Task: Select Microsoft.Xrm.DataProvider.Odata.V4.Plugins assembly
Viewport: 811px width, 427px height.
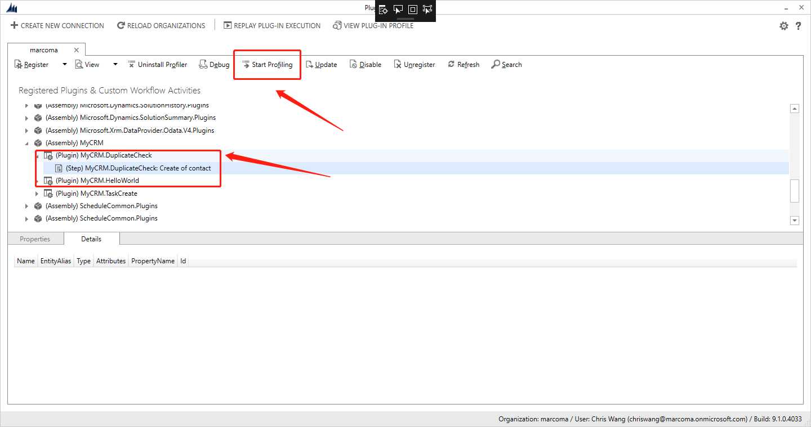Action: [130, 131]
